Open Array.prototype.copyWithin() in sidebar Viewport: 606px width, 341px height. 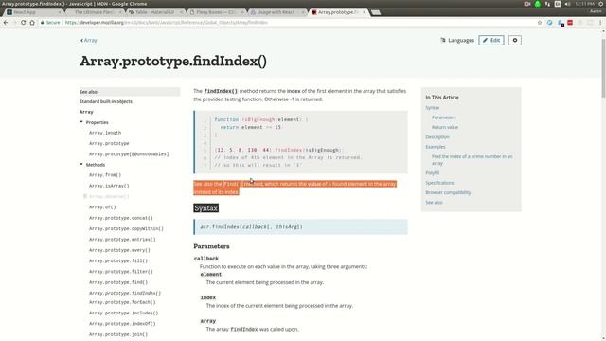click(126, 229)
